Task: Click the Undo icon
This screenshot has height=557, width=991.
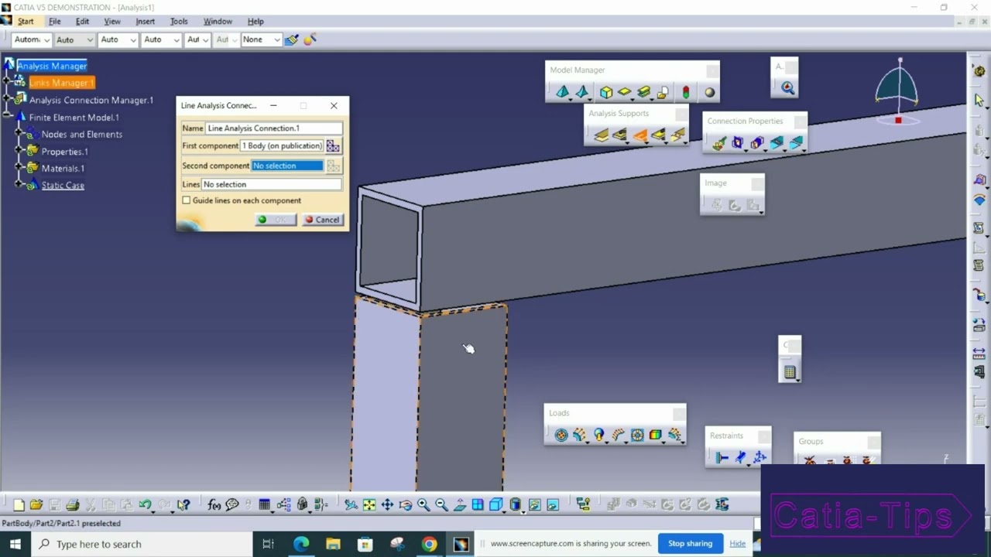Action: point(145,505)
